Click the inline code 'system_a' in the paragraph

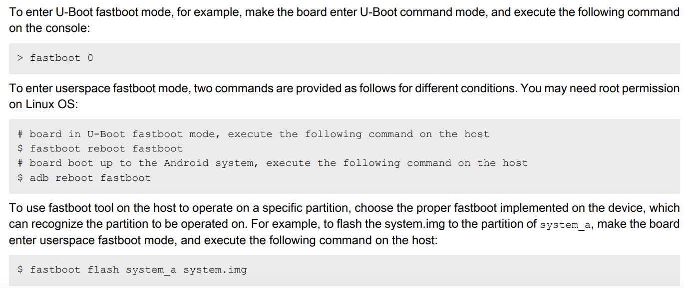pos(566,225)
